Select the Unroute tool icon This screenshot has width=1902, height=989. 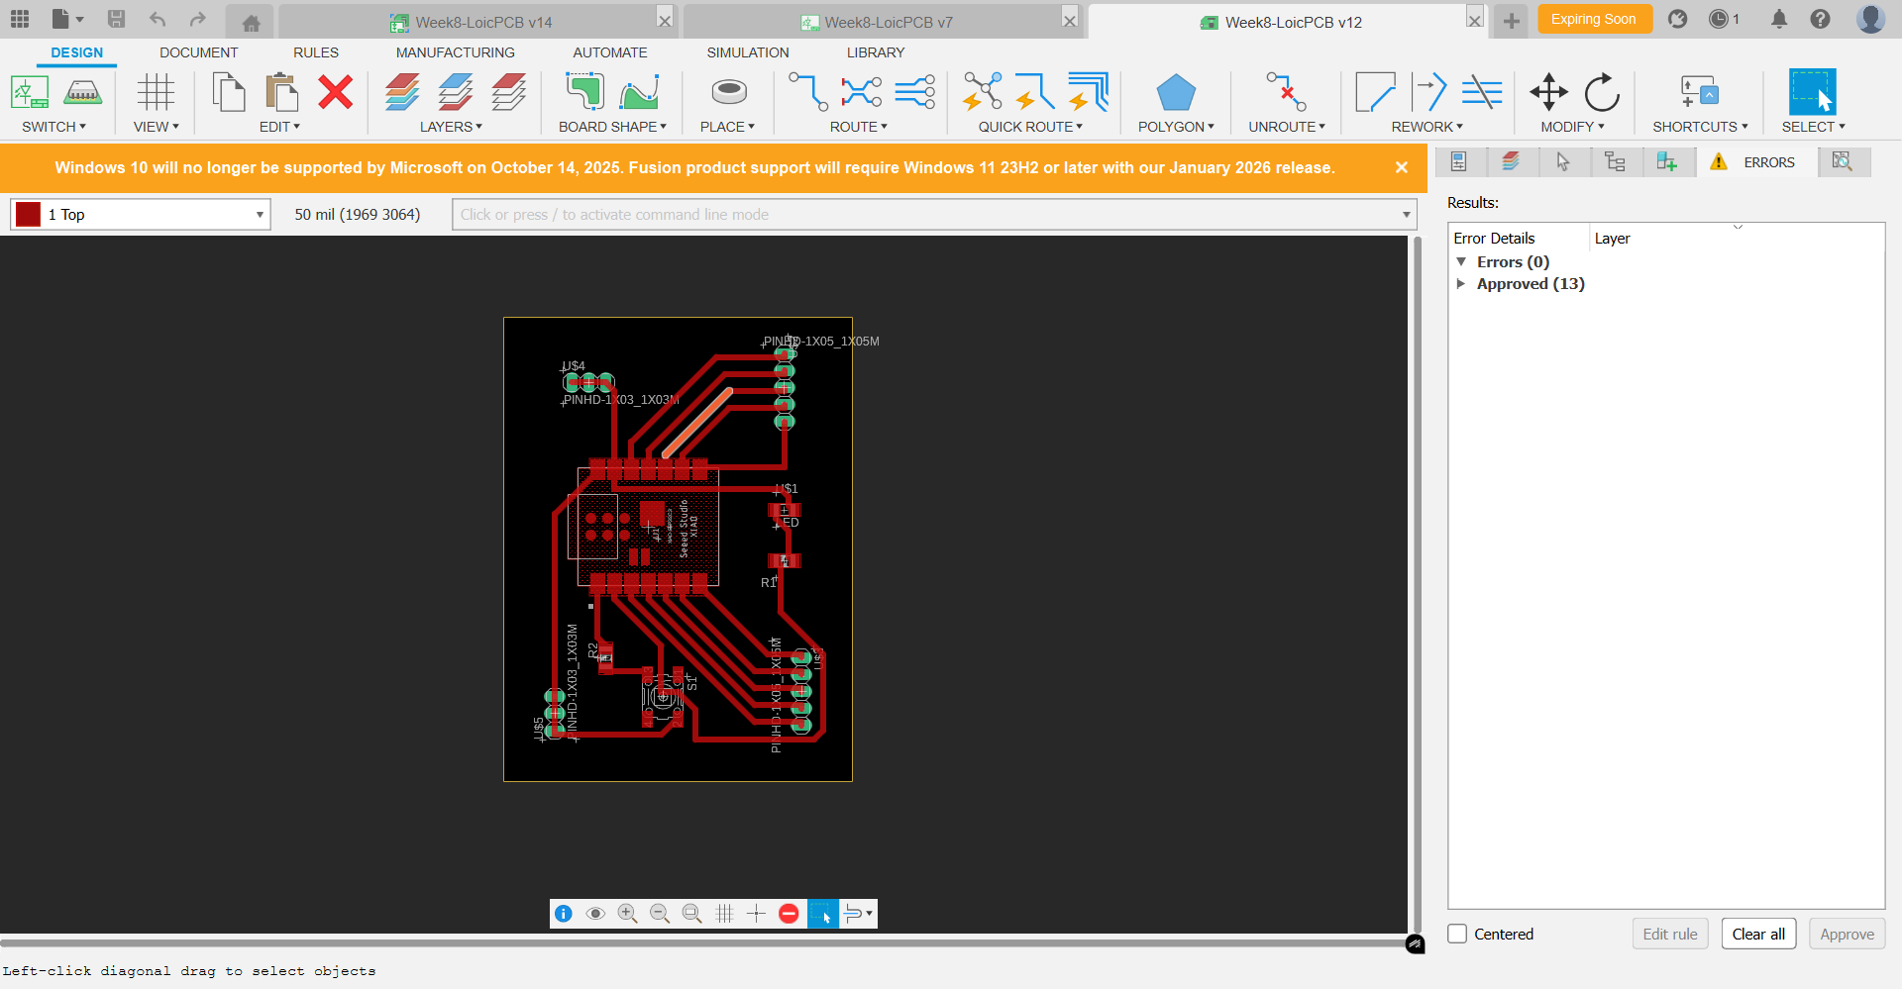pos(1287,92)
